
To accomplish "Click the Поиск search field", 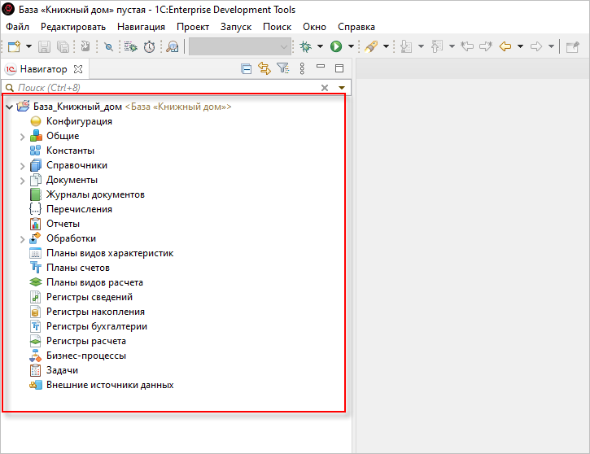I will click(163, 87).
